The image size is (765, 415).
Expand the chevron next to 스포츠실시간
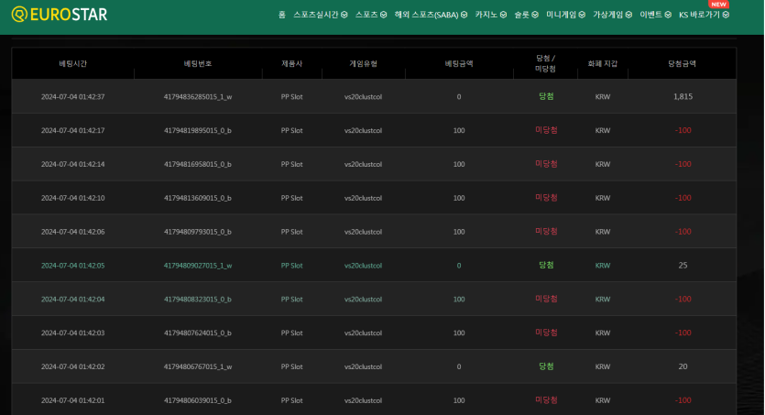[344, 15]
